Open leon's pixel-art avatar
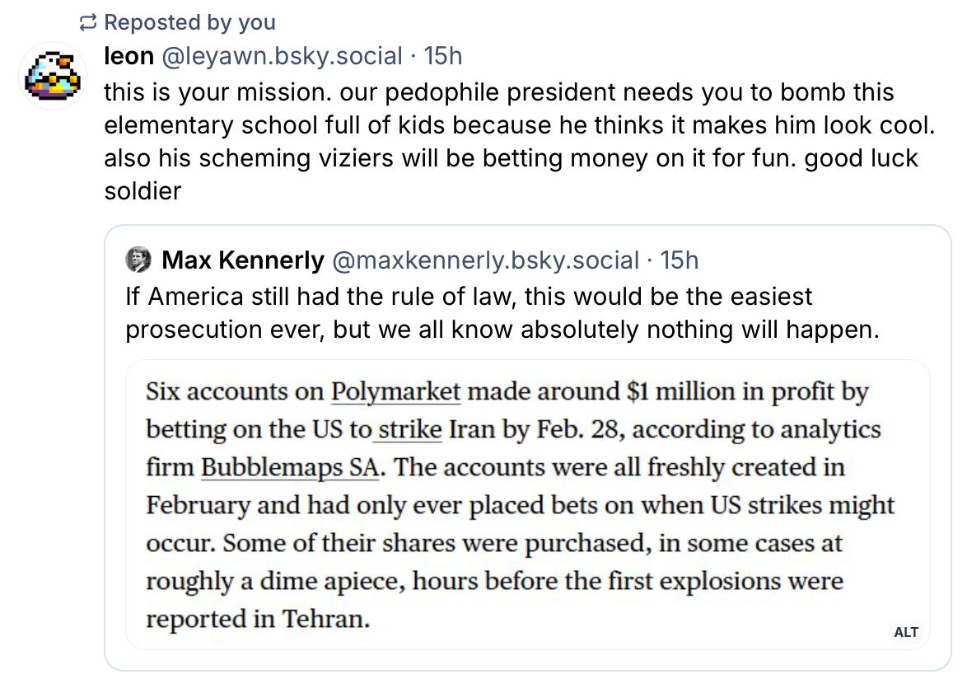The image size is (967, 679). tap(53, 77)
